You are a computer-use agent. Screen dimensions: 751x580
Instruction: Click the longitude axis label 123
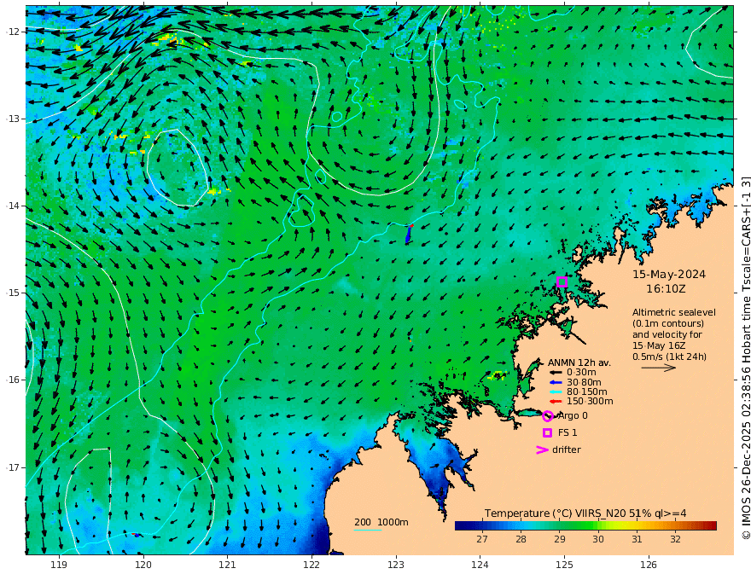(x=396, y=565)
